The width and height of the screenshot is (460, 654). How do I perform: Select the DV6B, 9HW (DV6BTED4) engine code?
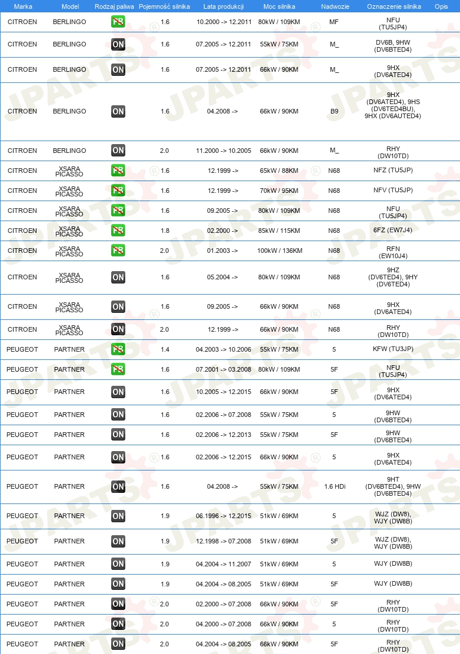[393, 46]
